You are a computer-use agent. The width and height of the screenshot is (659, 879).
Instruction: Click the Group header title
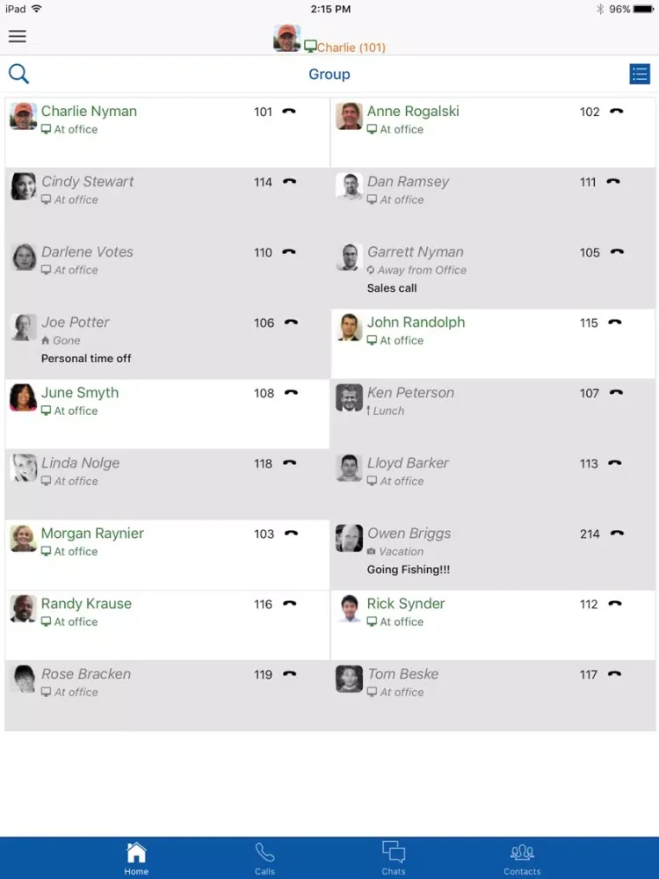(329, 75)
